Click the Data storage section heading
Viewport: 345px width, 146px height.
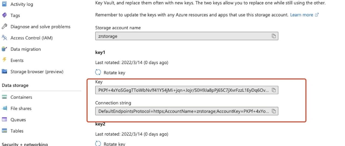click(15, 85)
